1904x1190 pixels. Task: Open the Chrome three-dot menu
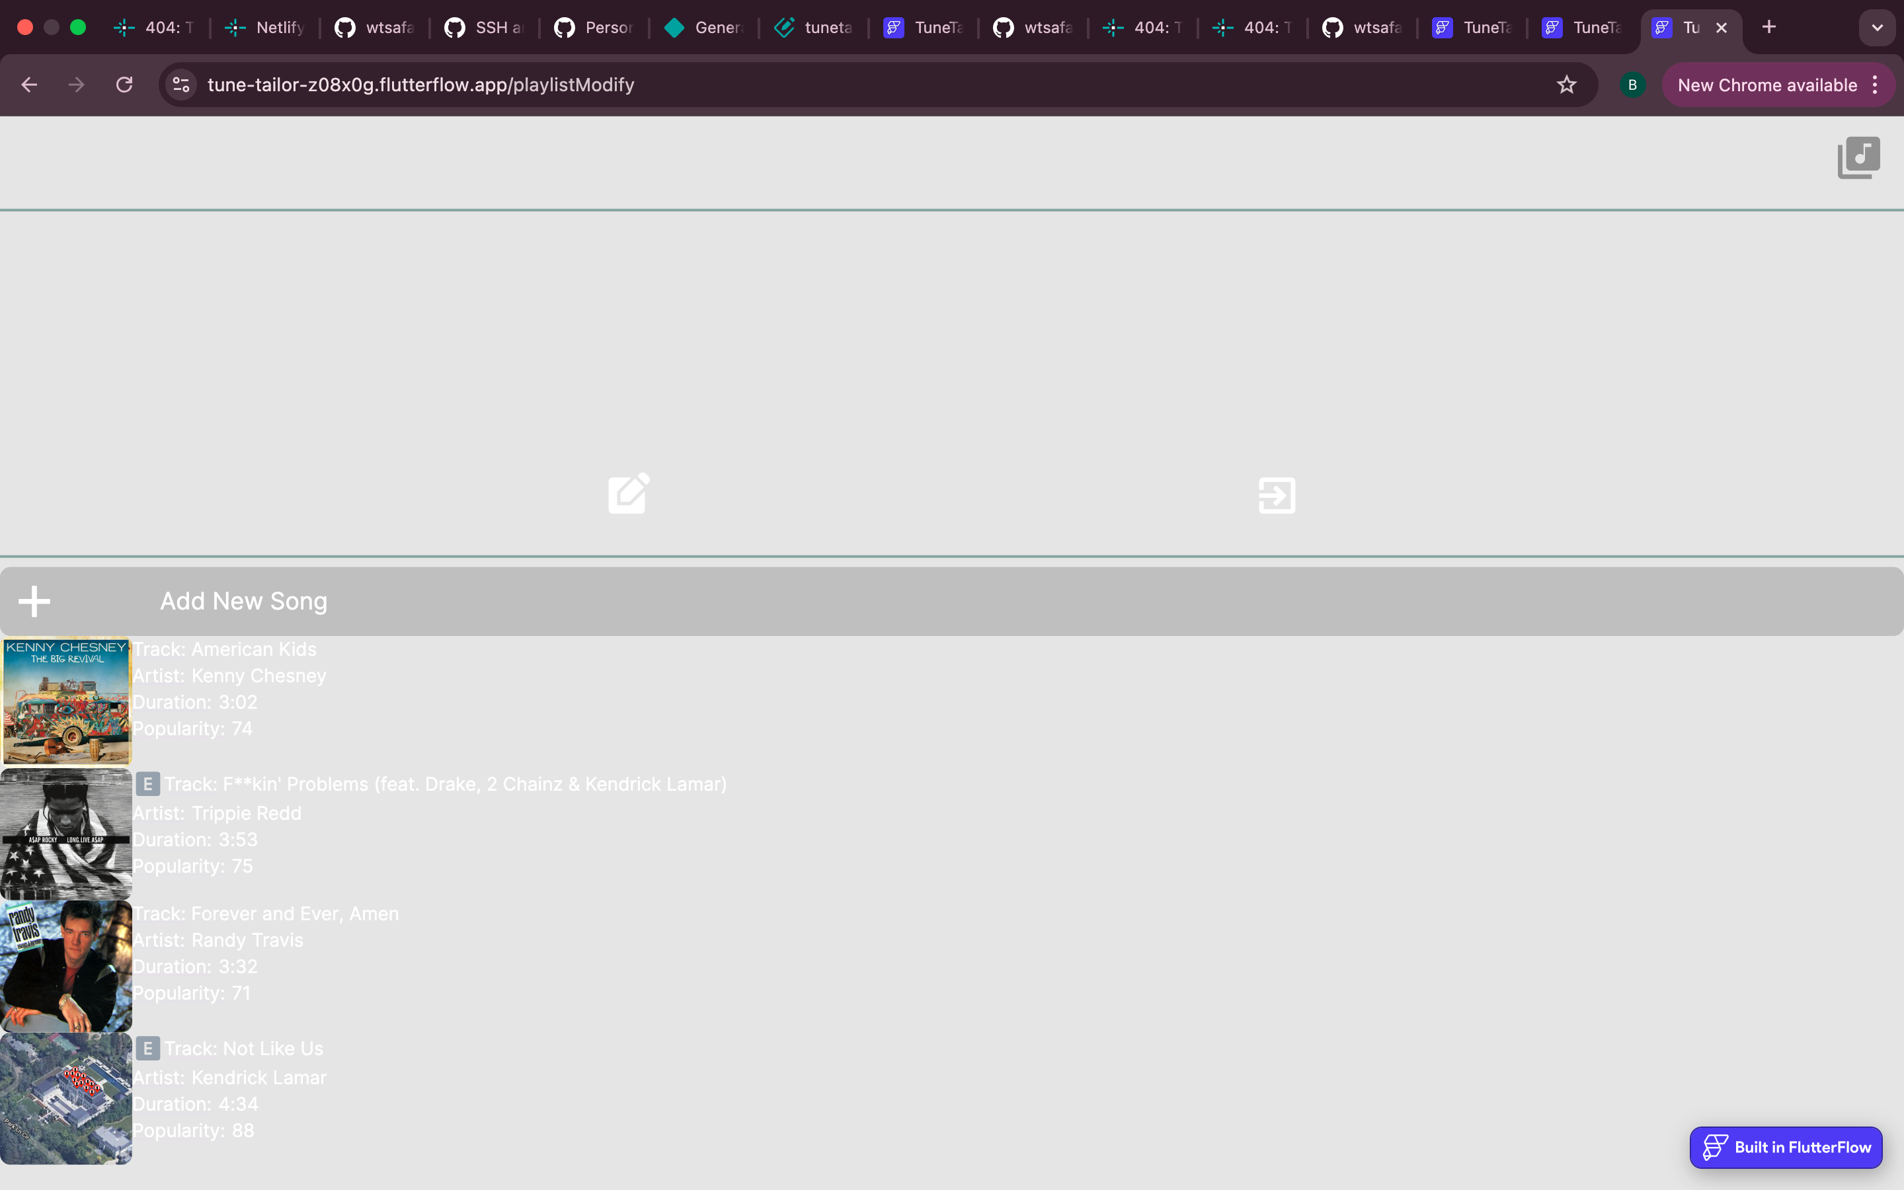[x=1876, y=85]
